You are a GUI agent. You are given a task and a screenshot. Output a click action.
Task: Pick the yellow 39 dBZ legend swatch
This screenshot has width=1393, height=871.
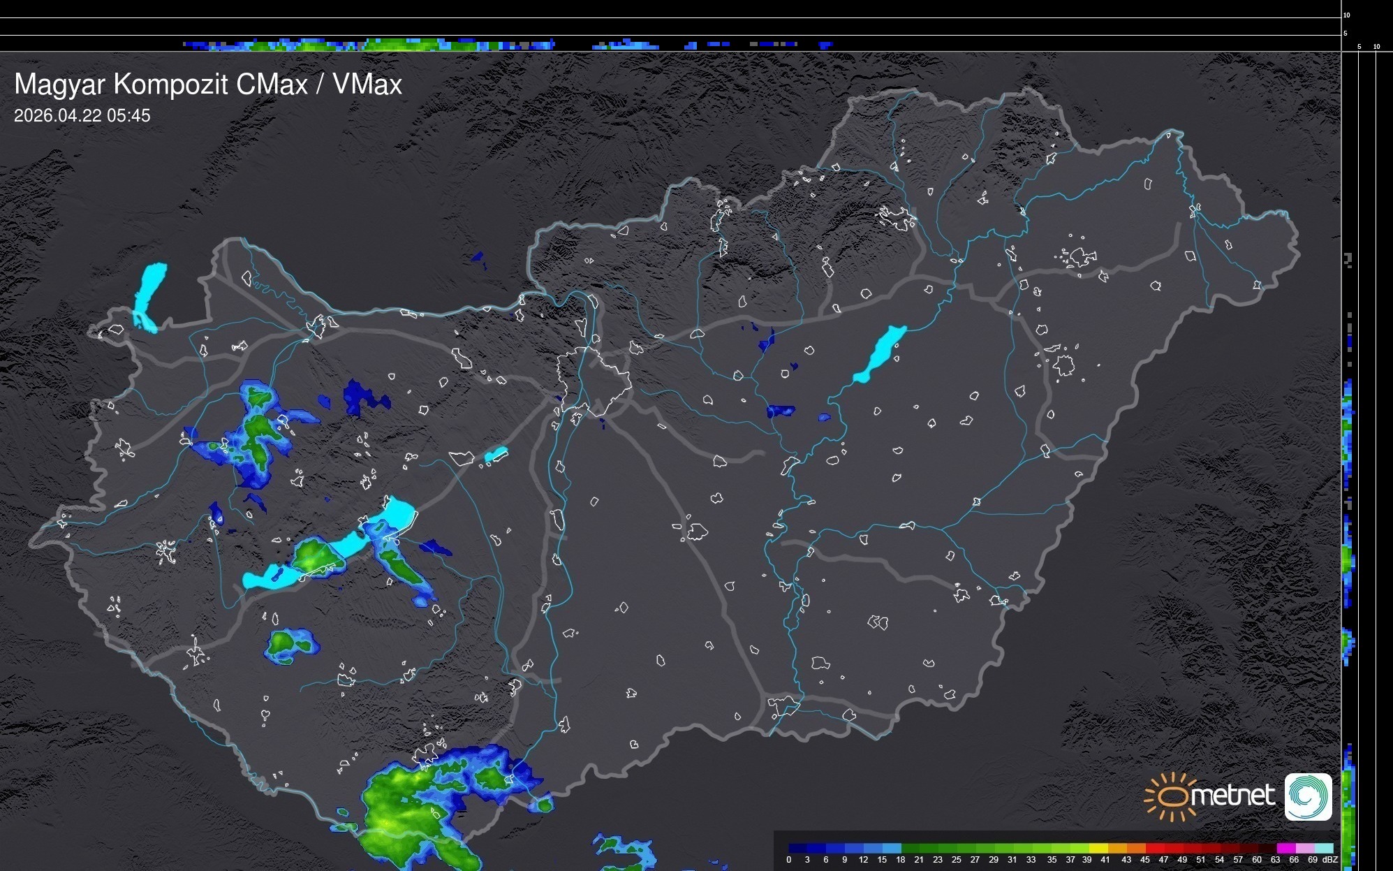tap(1098, 848)
